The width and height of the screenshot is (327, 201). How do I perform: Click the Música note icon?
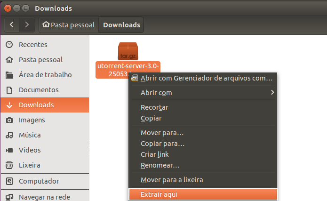[x=9, y=135]
